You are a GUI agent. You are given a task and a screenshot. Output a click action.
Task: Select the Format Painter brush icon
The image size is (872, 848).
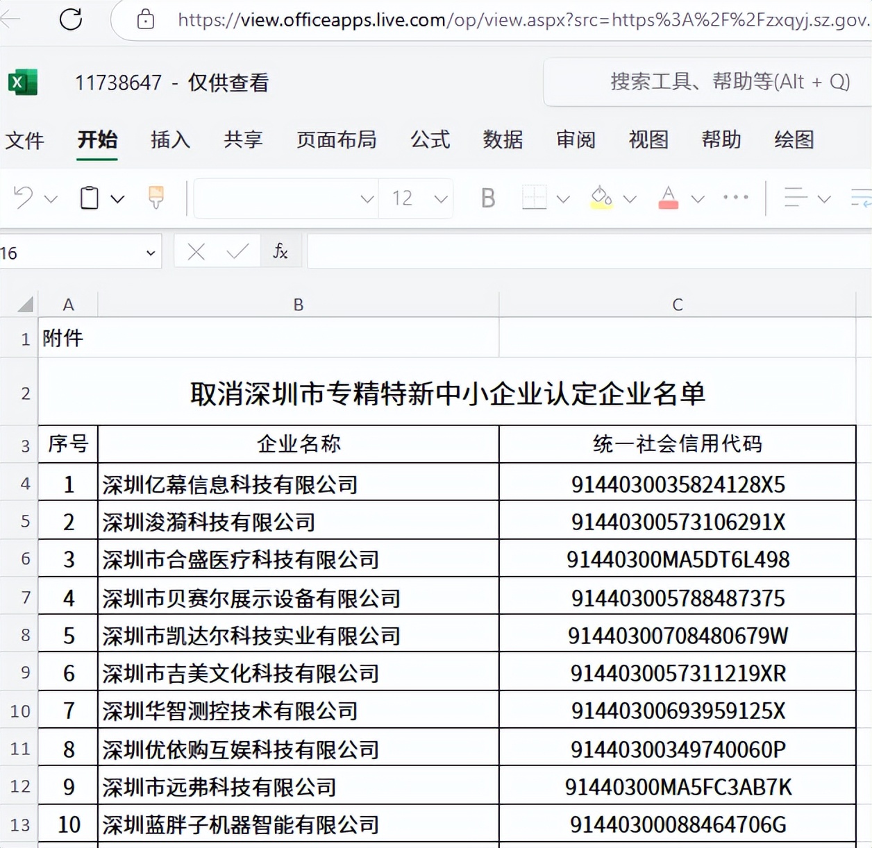pyautogui.click(x=156, y=198)
